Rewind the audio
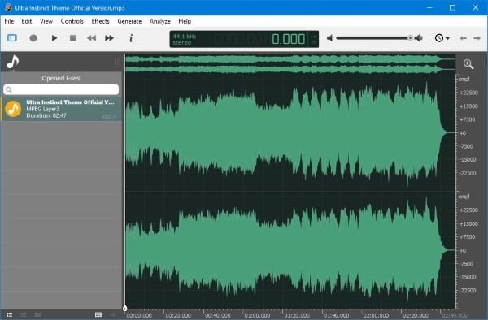 (x=91, y=38)
